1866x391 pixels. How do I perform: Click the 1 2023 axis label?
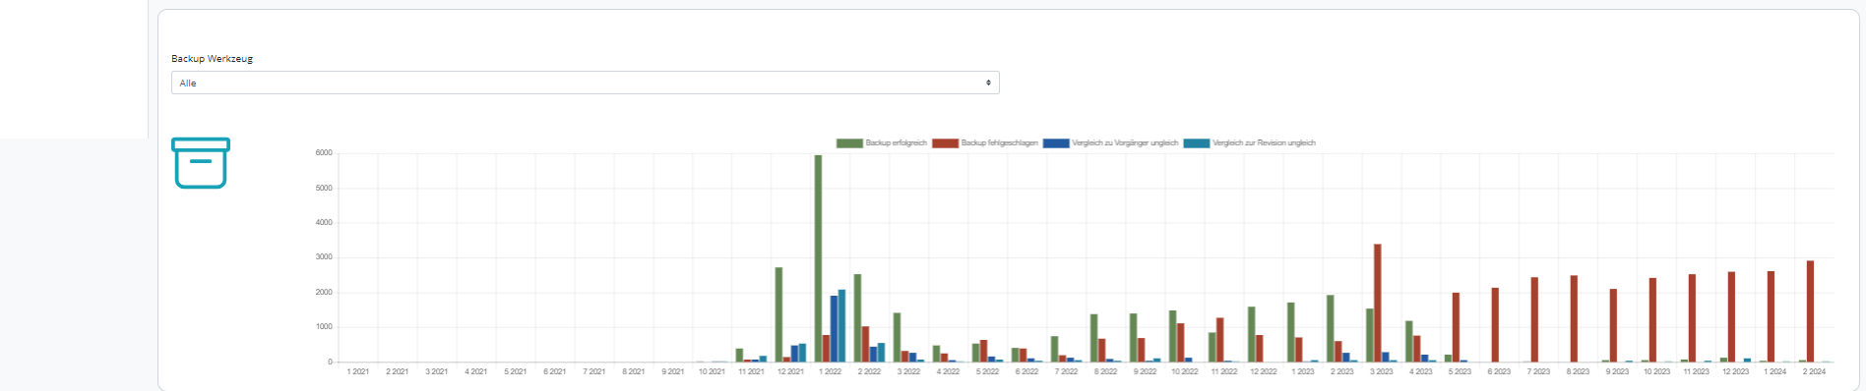coord(1302,371)
